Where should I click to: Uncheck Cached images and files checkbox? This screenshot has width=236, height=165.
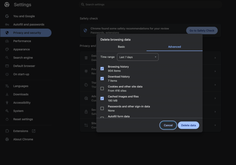click(102, 98)
